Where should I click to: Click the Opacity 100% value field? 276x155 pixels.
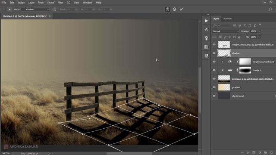coord(254,31)
